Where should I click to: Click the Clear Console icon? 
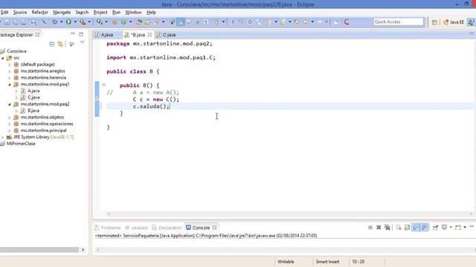click(x=399, y=228)
